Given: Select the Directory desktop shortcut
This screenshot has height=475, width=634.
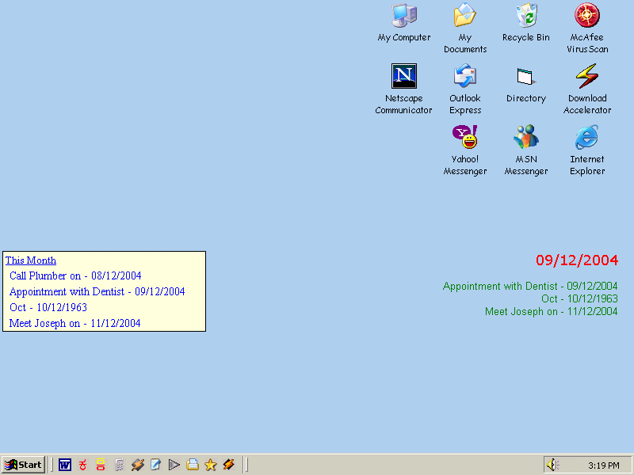Looking at the screenshot, I should [526, 77].
